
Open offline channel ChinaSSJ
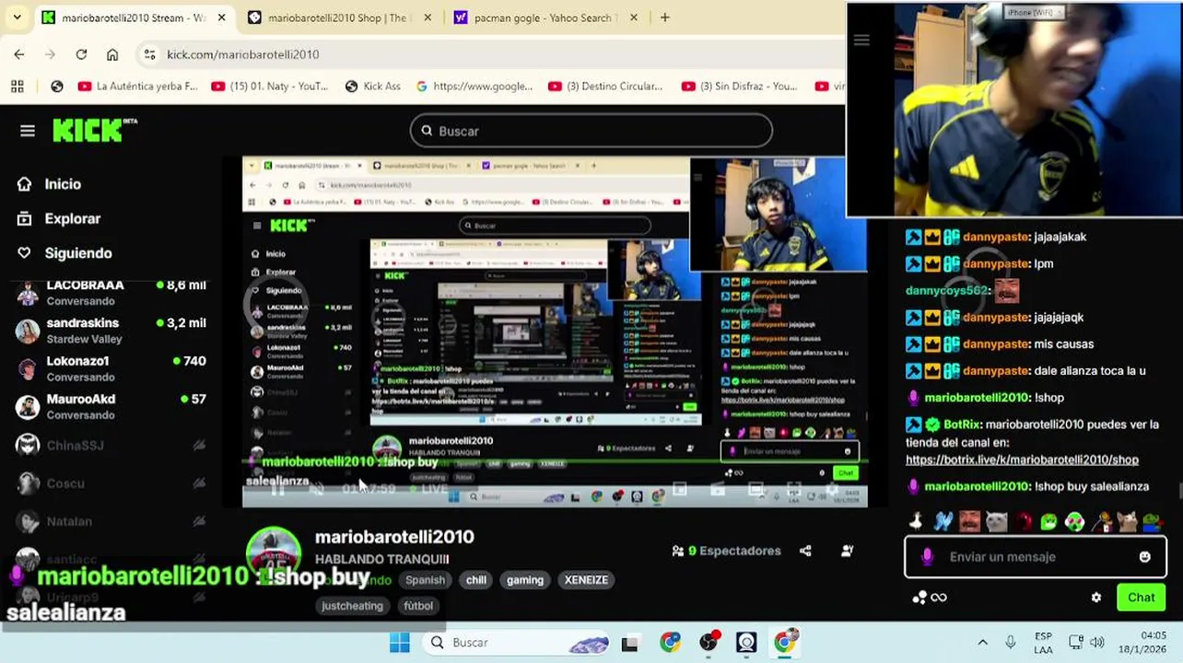(111, 446)
